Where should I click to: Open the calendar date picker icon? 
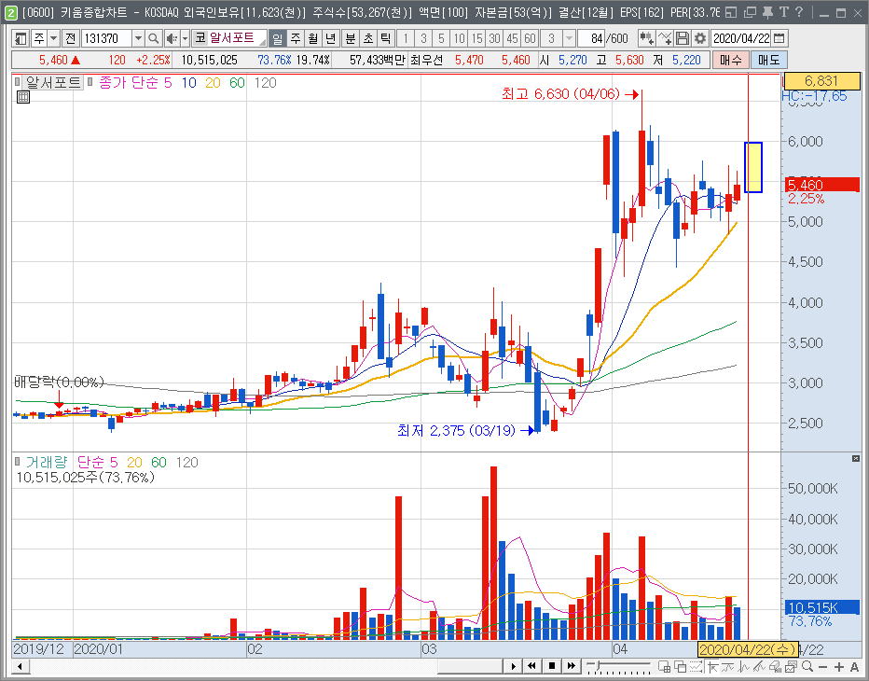pyautogui.click(x=779, y=38)
